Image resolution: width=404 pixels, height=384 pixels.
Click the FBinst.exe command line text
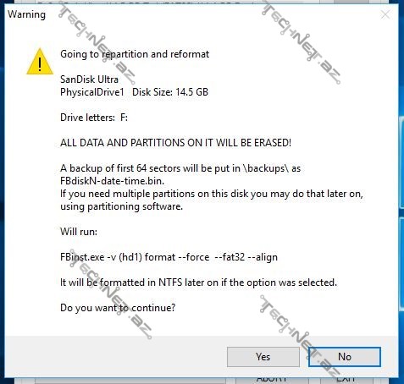pyautogui.click(x=169, y=257)
